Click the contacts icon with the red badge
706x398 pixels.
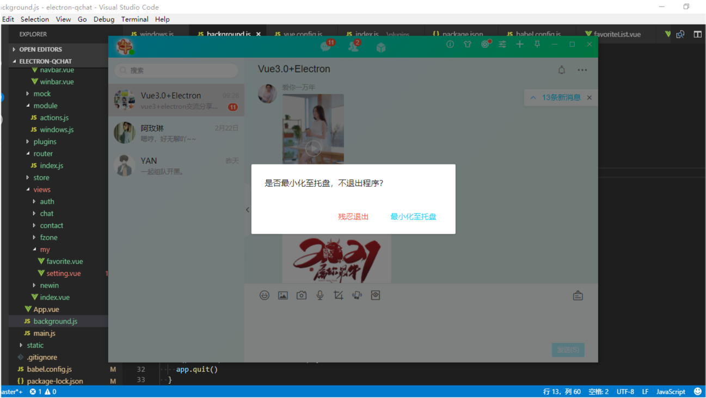(x=354, y=46)
